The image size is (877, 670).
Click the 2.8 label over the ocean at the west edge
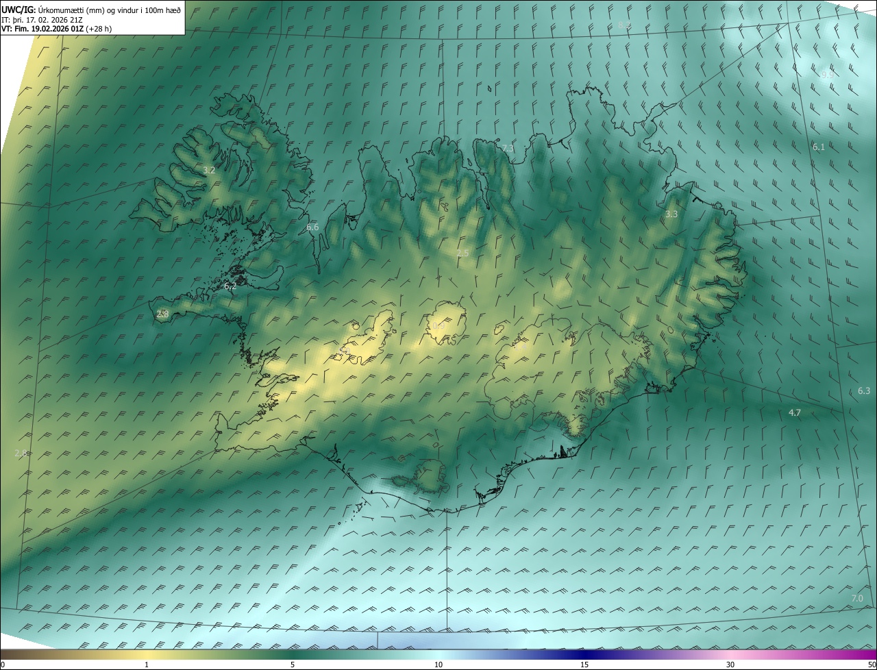click(x=21, y=453)
